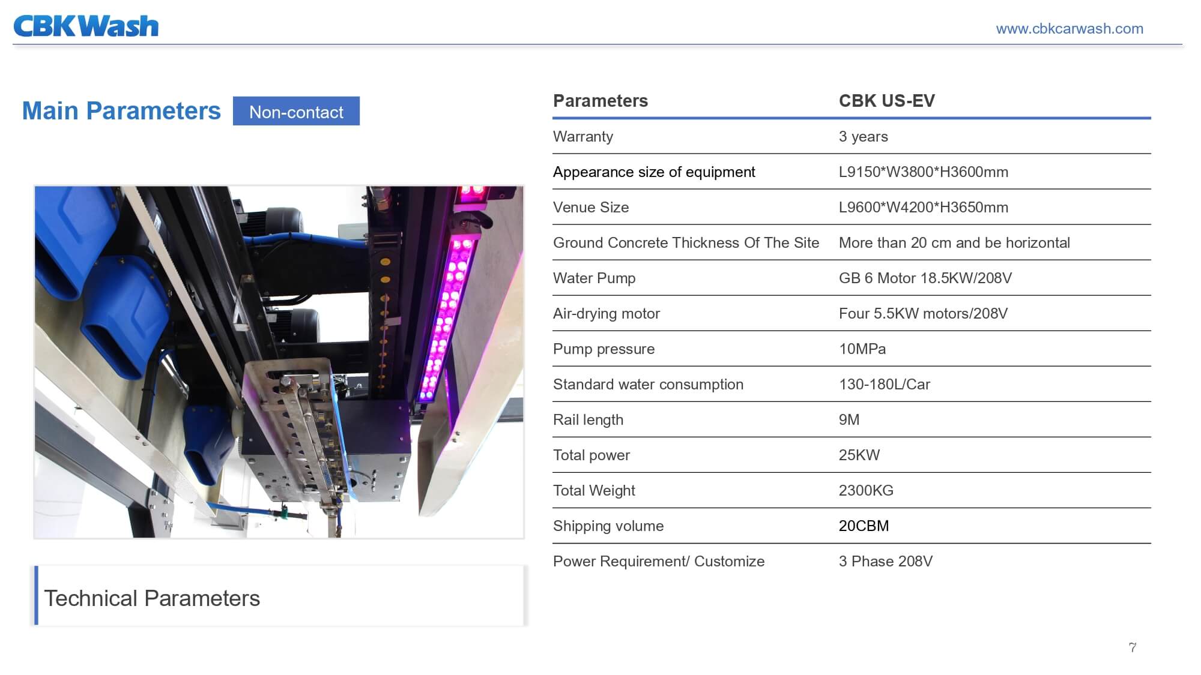Screen dimensions: 1201x675
Task: Select the Non-contact label button
Action: 296,111
